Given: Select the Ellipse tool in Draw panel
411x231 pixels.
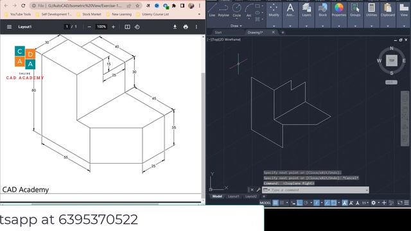Looking at the screenshot, I should [258, 13].
